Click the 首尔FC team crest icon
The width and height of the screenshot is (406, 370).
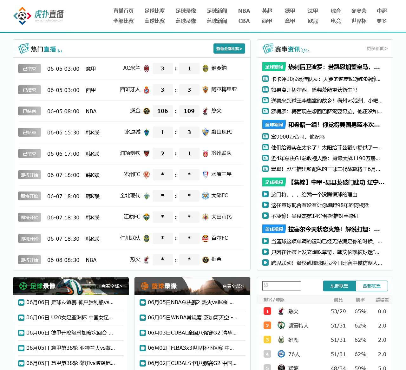click(206, 238)
